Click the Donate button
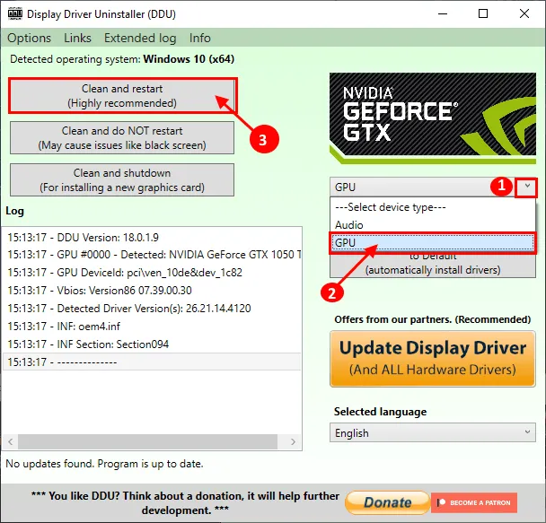Viewport: 546px width, 523px height. (388, 502)
